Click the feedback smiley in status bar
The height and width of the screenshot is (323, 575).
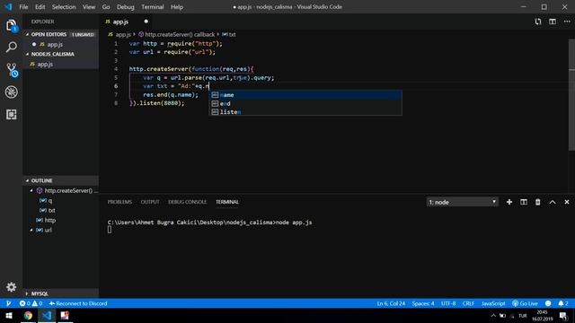[548, 303]
